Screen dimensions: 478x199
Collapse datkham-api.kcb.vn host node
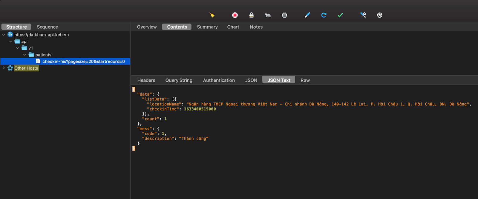pyautogui.click(x=4, y=35)
